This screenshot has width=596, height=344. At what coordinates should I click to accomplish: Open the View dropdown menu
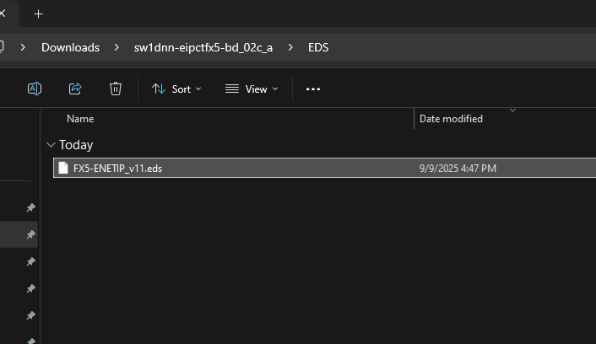(251, 89)
